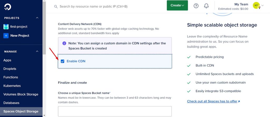The width and height of the screenshot is (270, 117).
Task: Select Spaces Object Storage in sidebar
Action: (21, 111)
